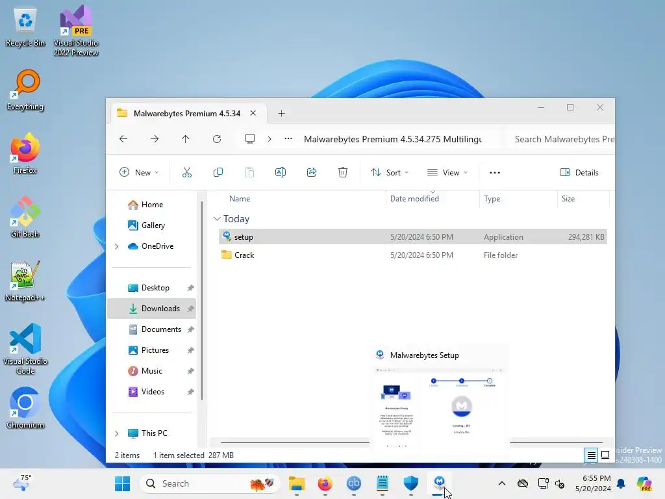
Task: Select the Notepad++ desktop shortcut
Action: (25, 281)
